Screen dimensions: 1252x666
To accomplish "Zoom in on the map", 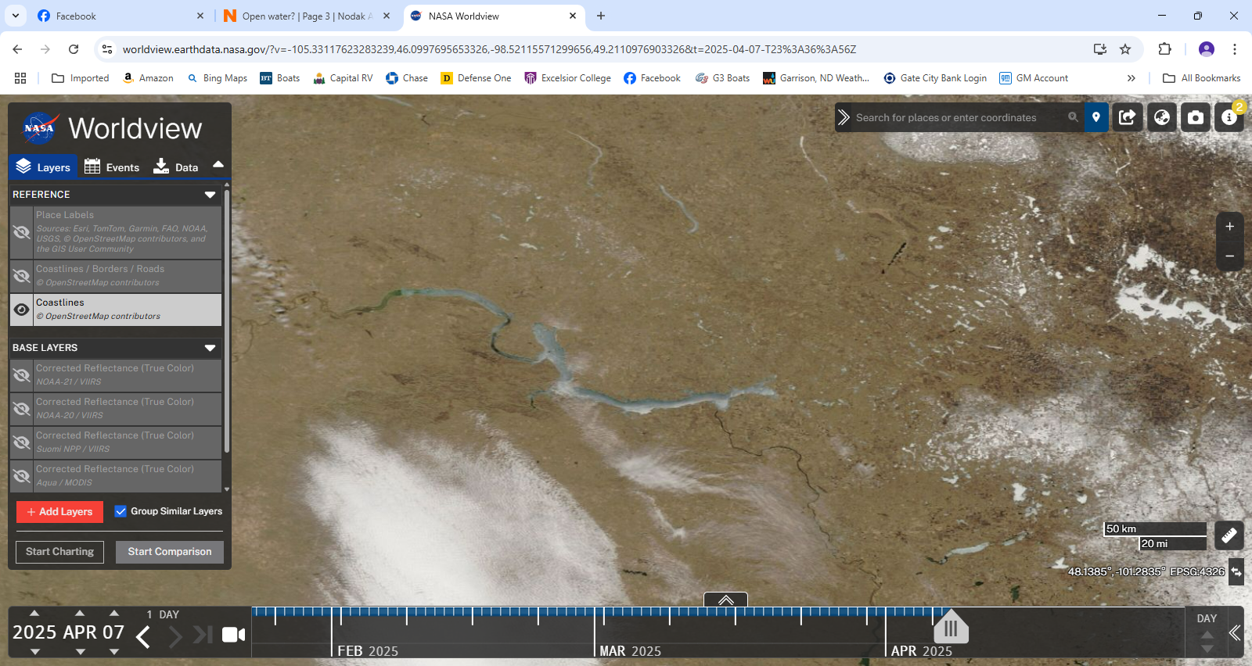I will (1229, 227).
